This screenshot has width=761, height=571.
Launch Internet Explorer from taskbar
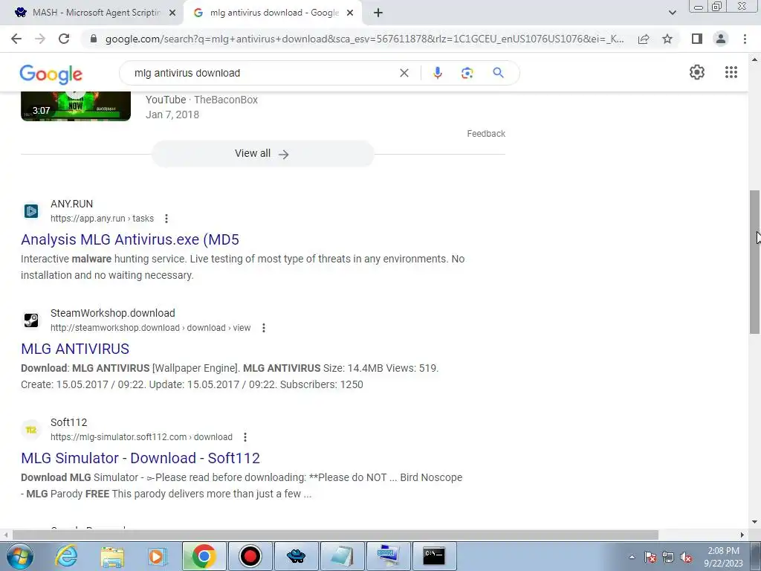click(66, 556)
